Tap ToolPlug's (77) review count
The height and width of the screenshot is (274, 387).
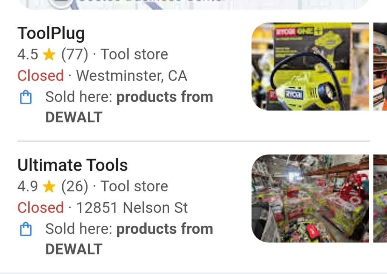(x=74, y=54)
